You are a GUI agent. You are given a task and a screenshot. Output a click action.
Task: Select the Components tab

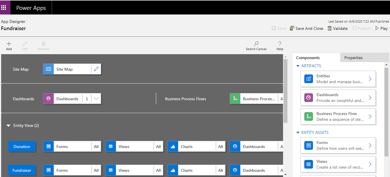point(309,57)
